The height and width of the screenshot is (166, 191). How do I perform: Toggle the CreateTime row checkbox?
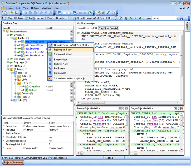click(x=71, y=87)
